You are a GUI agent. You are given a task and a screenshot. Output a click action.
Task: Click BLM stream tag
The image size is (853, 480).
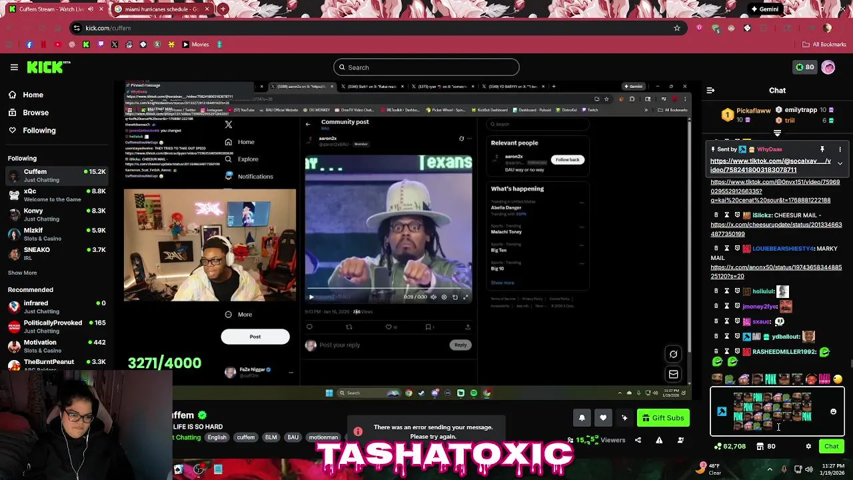[271, 437]
